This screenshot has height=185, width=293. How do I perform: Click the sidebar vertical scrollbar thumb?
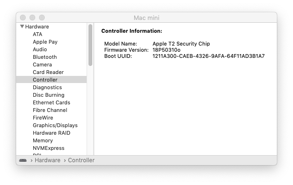coord(90,45)
